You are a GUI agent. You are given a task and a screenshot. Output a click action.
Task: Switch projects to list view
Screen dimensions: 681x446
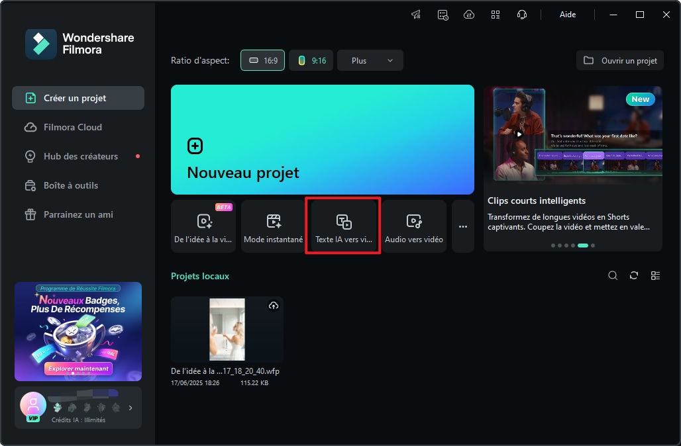(655, 275)
